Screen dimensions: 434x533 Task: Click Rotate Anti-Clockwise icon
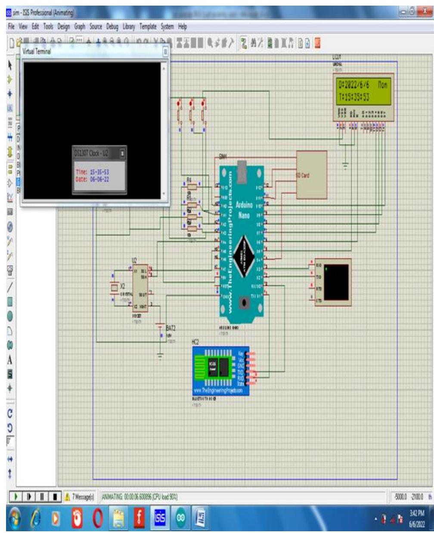click(9, 427)
